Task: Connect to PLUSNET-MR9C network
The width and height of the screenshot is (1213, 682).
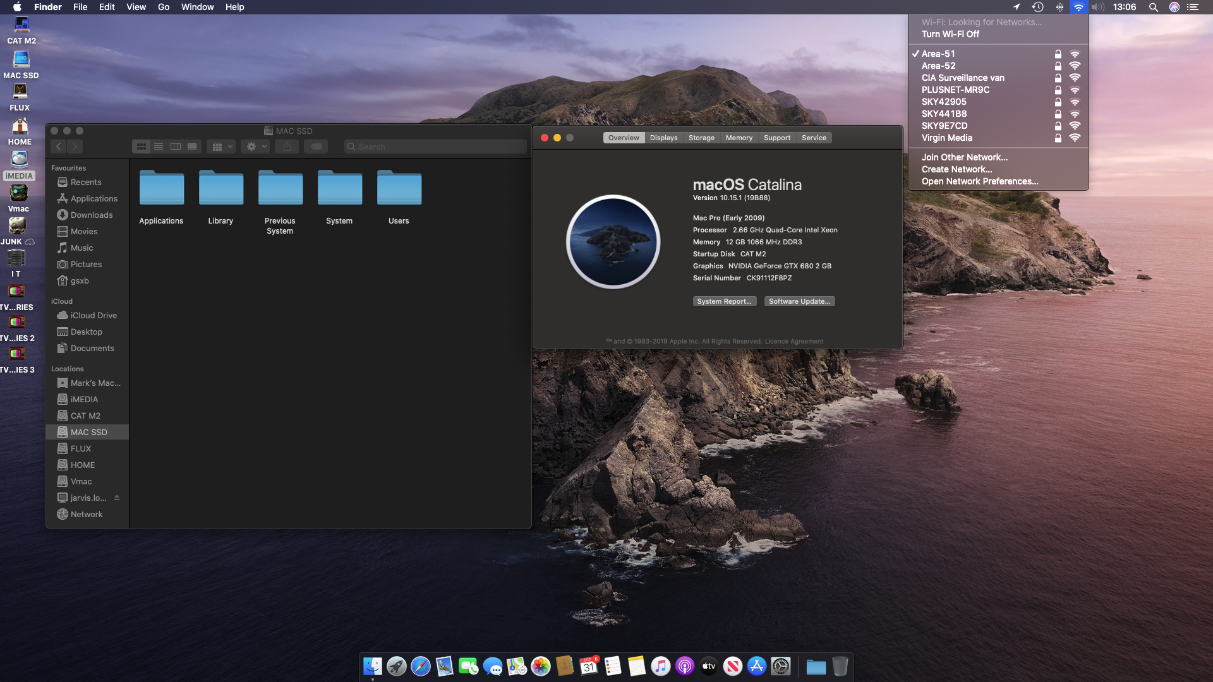Action: coord(998,90)
